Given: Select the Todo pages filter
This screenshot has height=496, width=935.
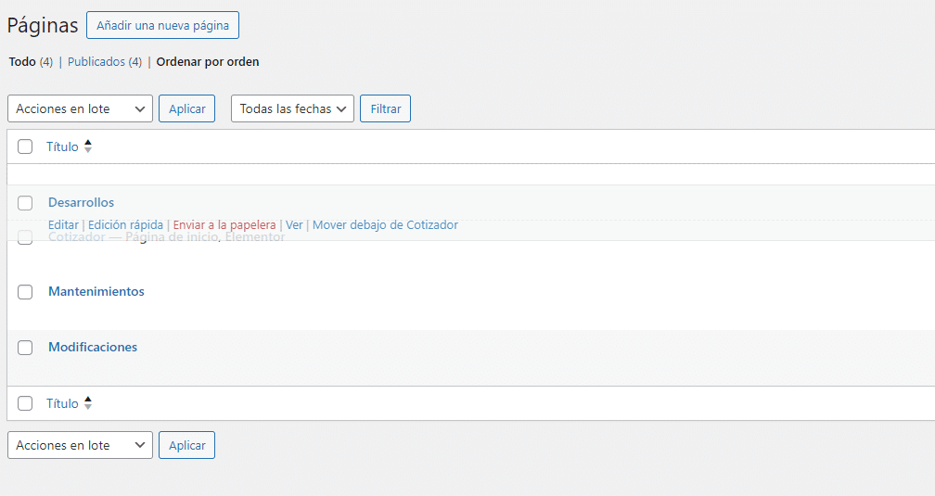Looking at the screenshot, I should coord(22,62).
